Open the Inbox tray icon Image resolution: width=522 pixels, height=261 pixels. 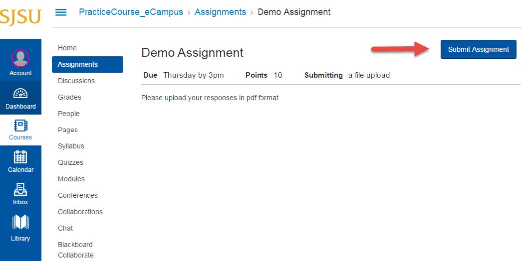(x=20, y=190)
